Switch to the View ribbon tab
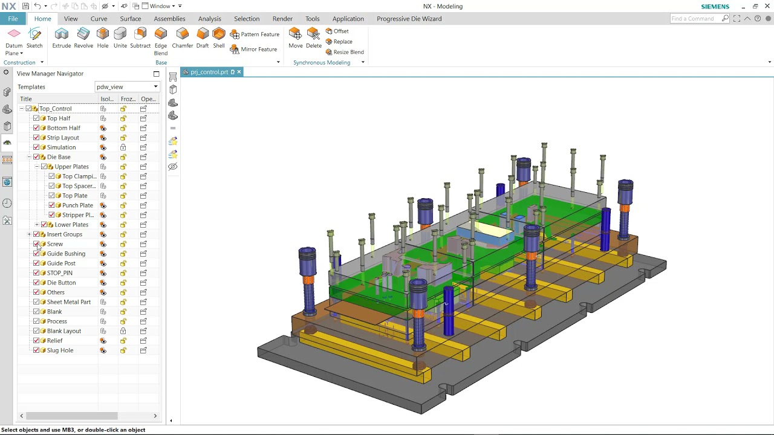 pyautogui.click(x=71, y=19)
